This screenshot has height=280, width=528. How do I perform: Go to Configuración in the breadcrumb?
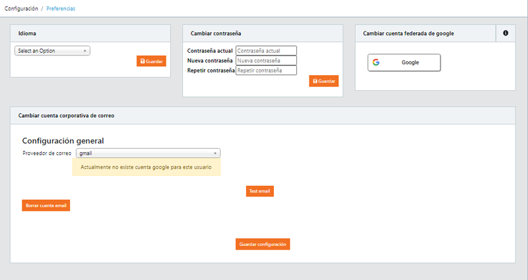[x=21, y=9]
